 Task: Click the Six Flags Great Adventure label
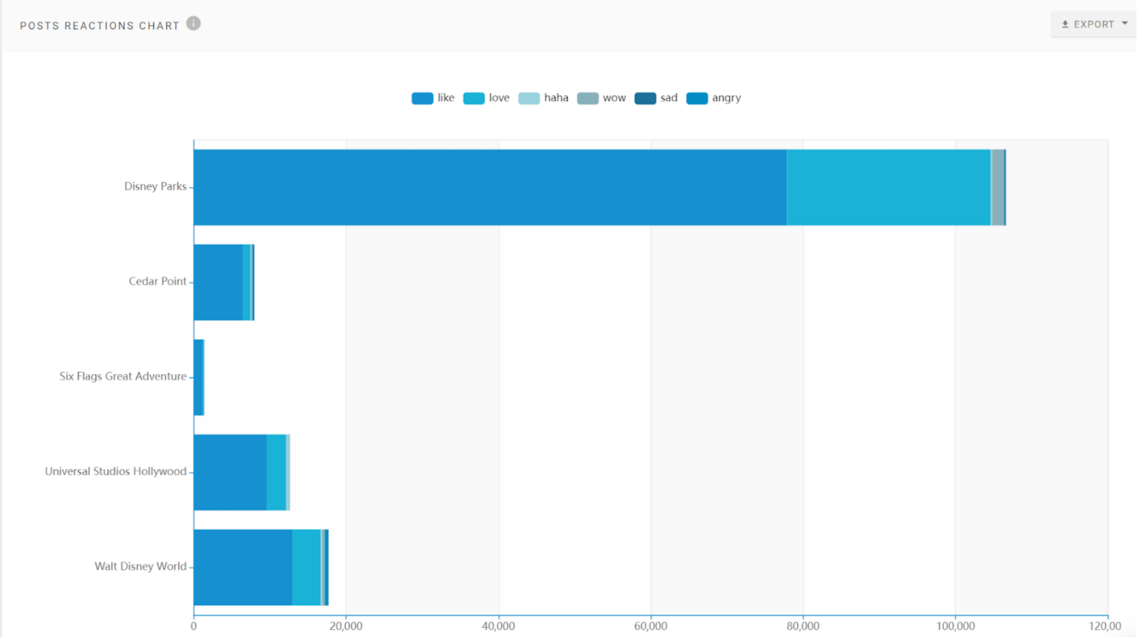[x=123, y=376]
